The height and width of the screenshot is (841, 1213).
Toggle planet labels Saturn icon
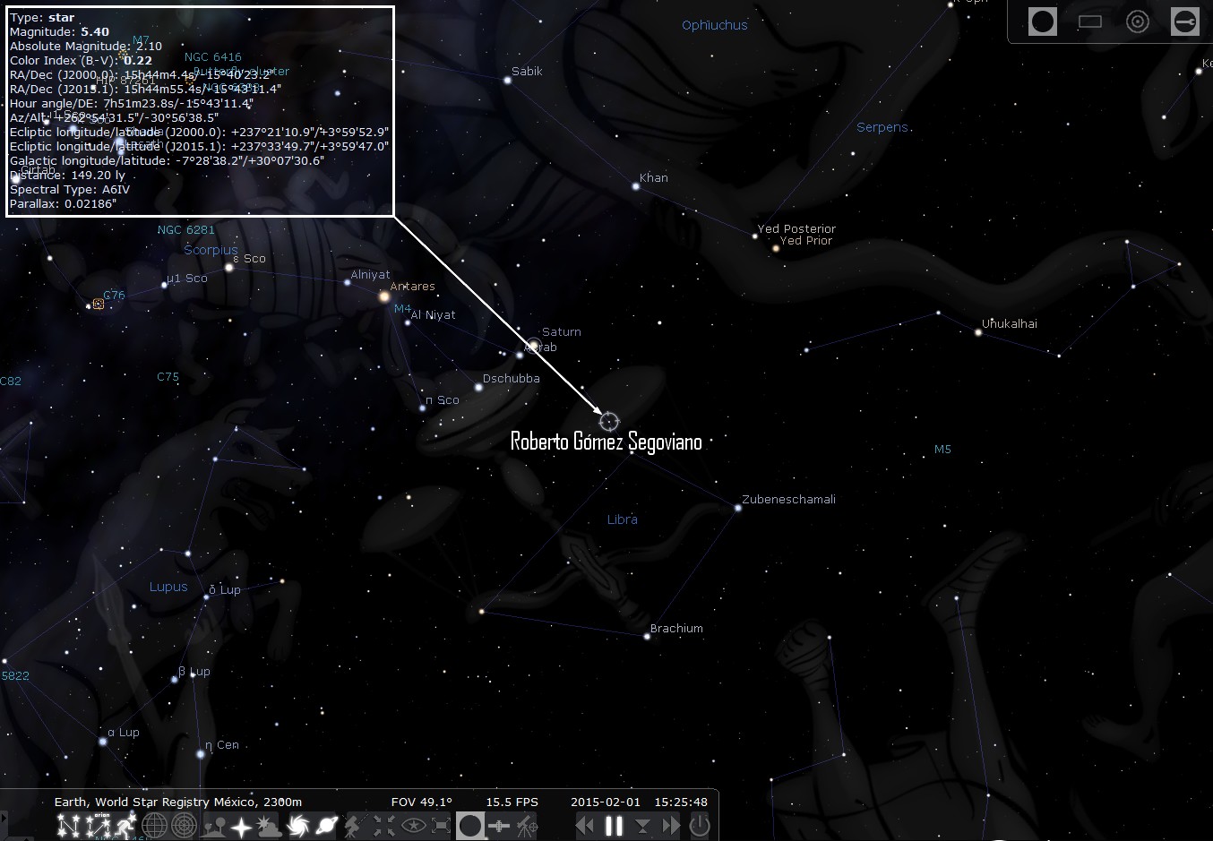(327, 825)
